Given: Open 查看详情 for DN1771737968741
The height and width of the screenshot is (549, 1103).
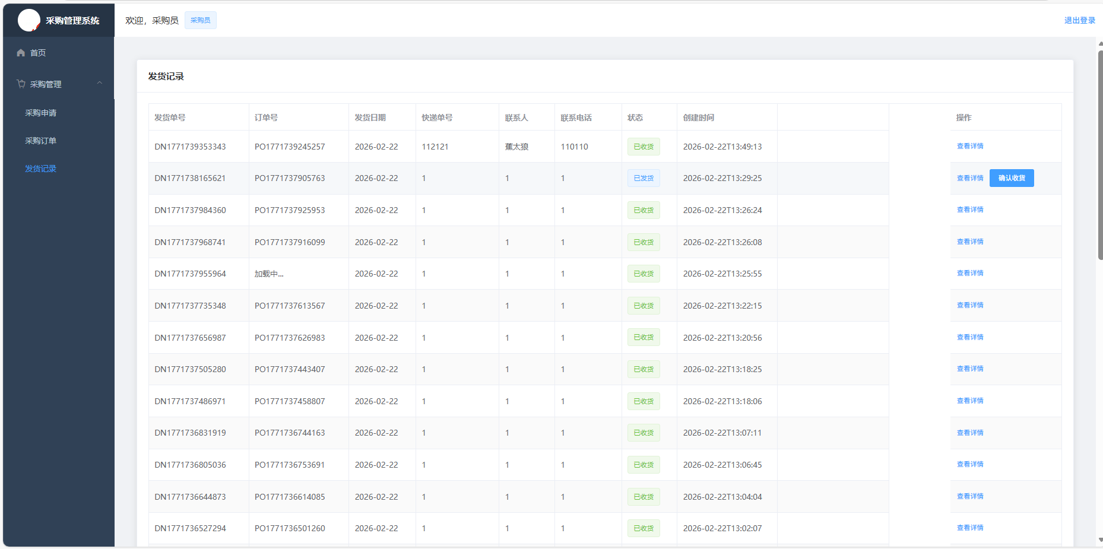Looking at the screenshot, I should [x=970, y=242].
